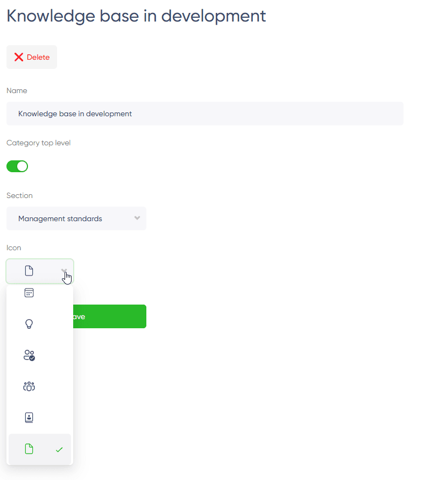Click the Category top level label
Screen dimensions: 424x480
click(x=39, y=143)
